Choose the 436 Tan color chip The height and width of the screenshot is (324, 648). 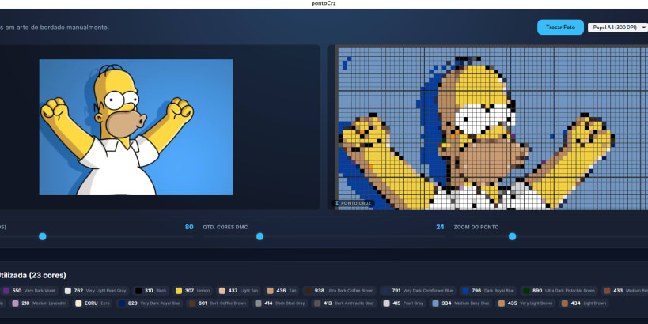tap(282, 291)
